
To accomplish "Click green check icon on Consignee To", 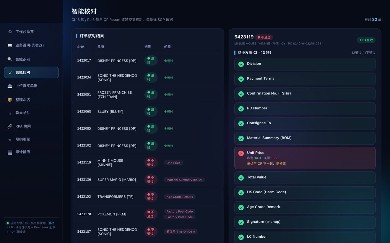I will [x=241, y=123].
